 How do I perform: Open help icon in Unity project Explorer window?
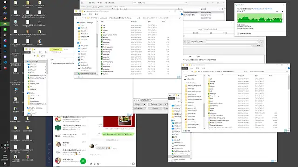[289, 68]
